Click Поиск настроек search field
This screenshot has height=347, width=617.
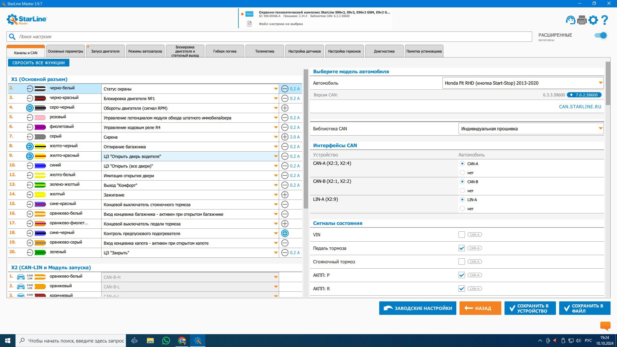[269, 37]
